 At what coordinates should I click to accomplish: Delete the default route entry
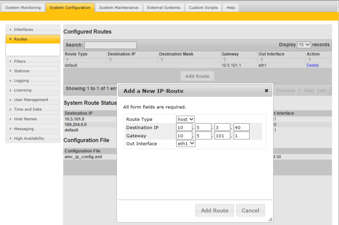(x=312, y=65)
